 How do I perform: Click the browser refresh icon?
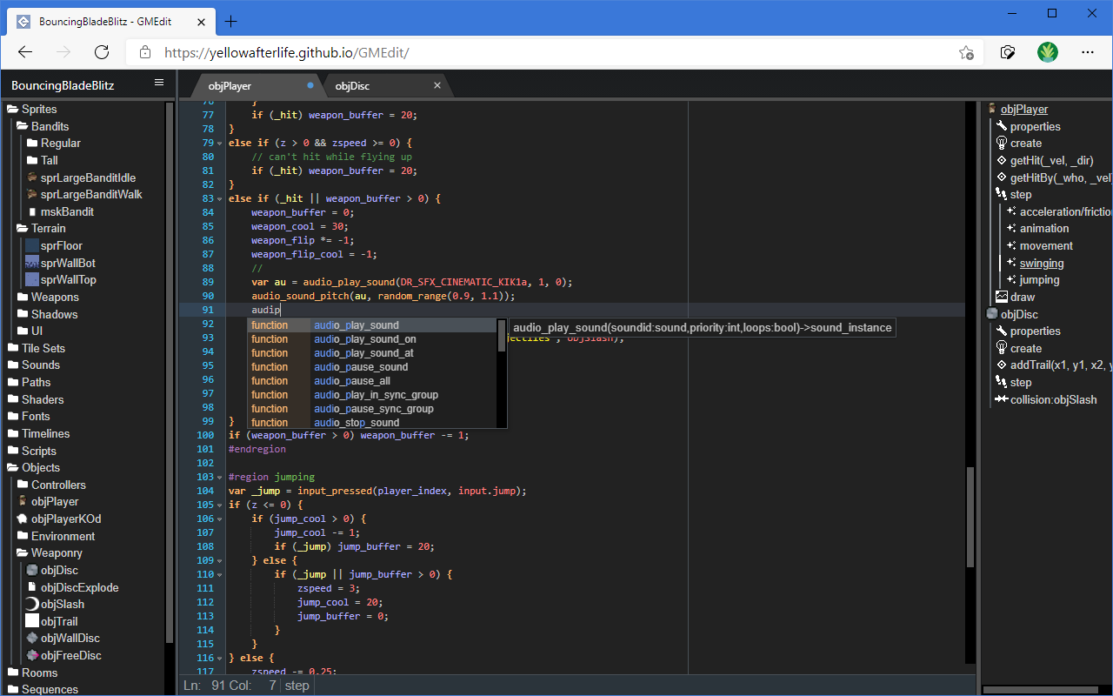(102, 52)
